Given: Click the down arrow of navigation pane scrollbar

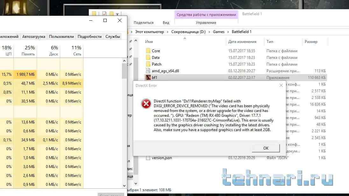Looking at the screenshot, I should click(x=136, y=184).
